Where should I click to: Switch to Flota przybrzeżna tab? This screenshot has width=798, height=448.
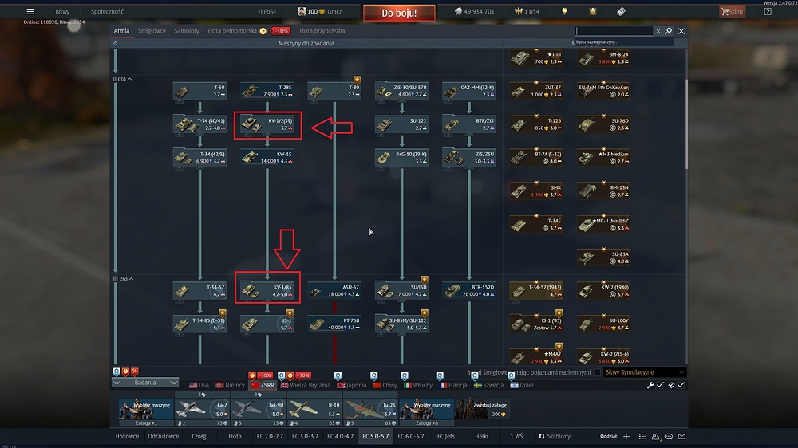322,31
